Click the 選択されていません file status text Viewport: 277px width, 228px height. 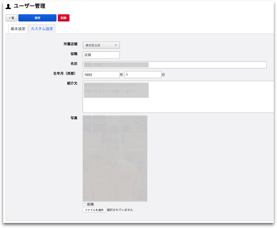coord(120,210)
